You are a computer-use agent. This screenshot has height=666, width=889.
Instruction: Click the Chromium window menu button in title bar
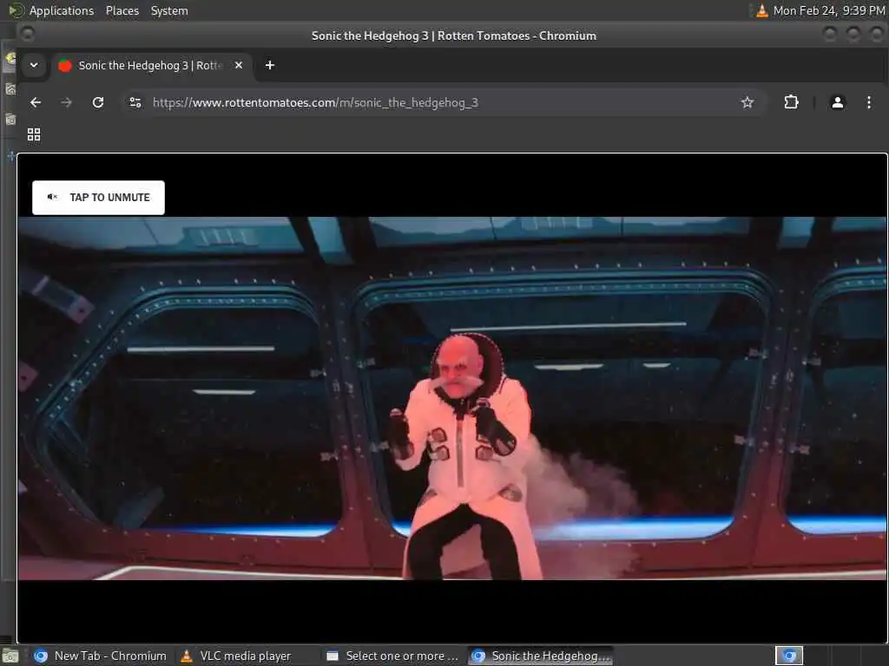click(27, 35)
